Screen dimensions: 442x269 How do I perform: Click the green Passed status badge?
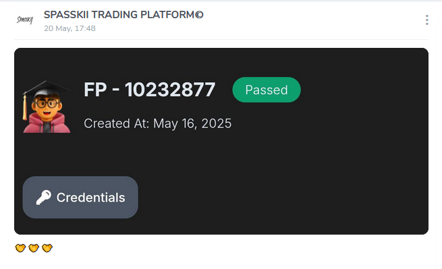(267, 90)
